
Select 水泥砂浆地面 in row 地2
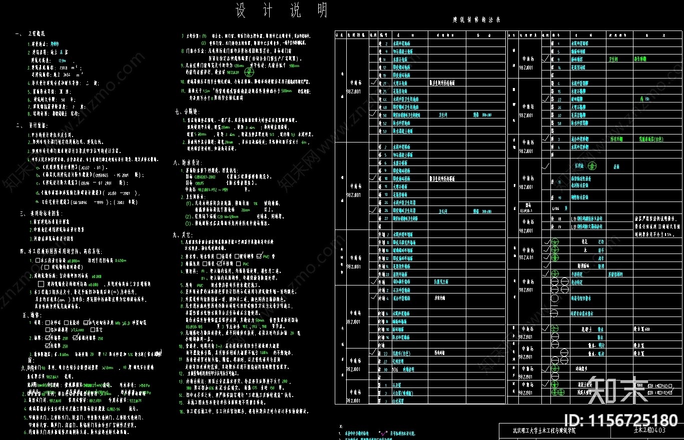pyautogui.click(x=400, y=43)
